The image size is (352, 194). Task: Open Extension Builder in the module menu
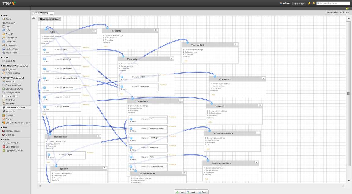coord(15,108)
